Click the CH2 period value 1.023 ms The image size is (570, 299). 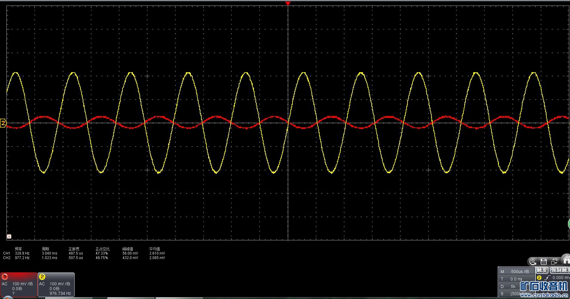[x=49, y=258]
